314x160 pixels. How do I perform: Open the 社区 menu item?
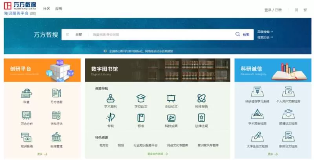tap(47, 9)
